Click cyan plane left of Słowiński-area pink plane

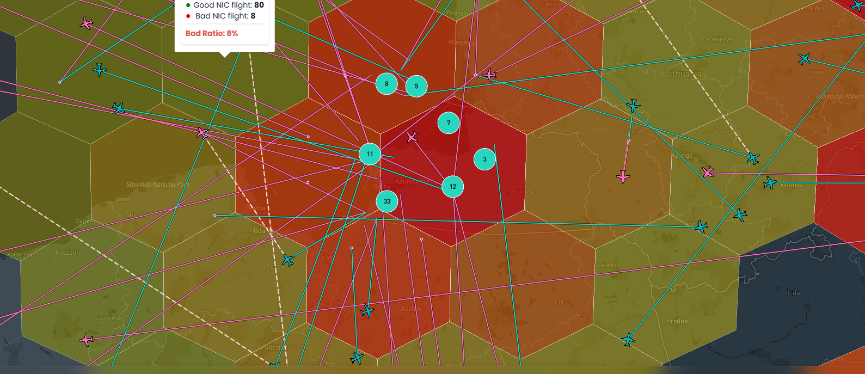pyautogui.click(x=119, y=108)
